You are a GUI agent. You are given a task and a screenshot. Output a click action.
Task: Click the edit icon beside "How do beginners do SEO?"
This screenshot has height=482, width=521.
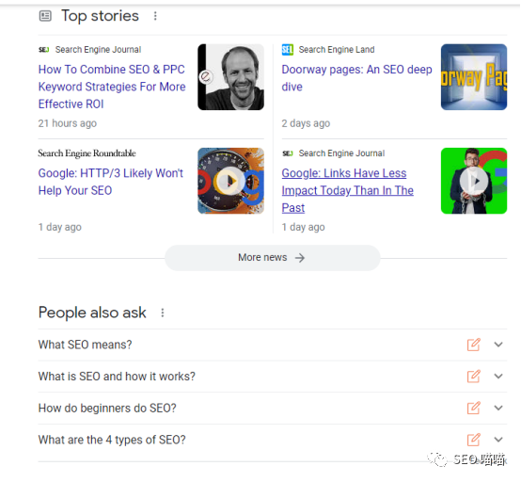pyautogui.click(x=473, y=408)
